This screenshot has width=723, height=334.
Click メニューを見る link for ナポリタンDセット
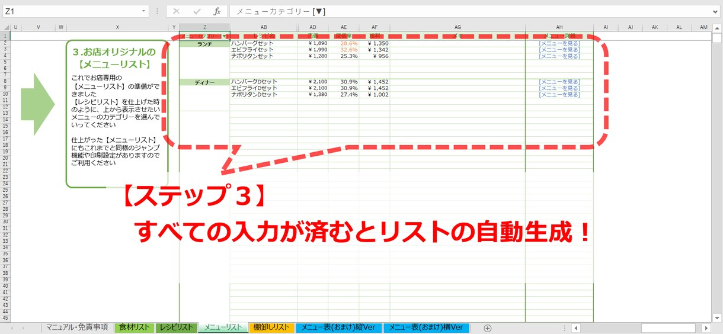click(559, 95)
